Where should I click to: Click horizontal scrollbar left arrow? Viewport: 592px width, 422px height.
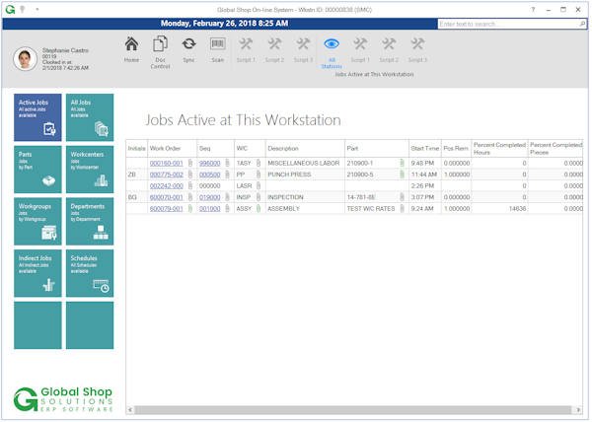[x=130, y=409]
